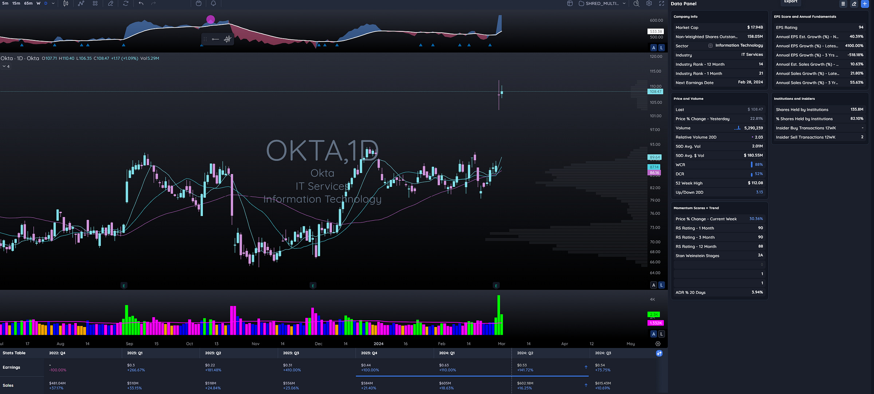
Task: Click the magenta circle marker on top indicator
Action: click(210, 19)
